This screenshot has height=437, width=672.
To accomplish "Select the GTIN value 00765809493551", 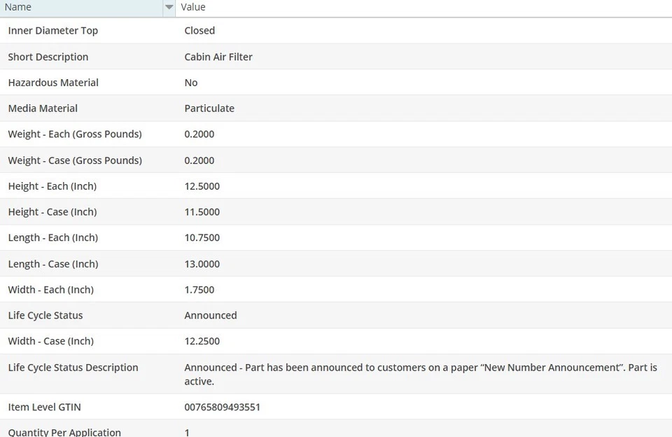I will pyautogui.click(x=223, y=407).
